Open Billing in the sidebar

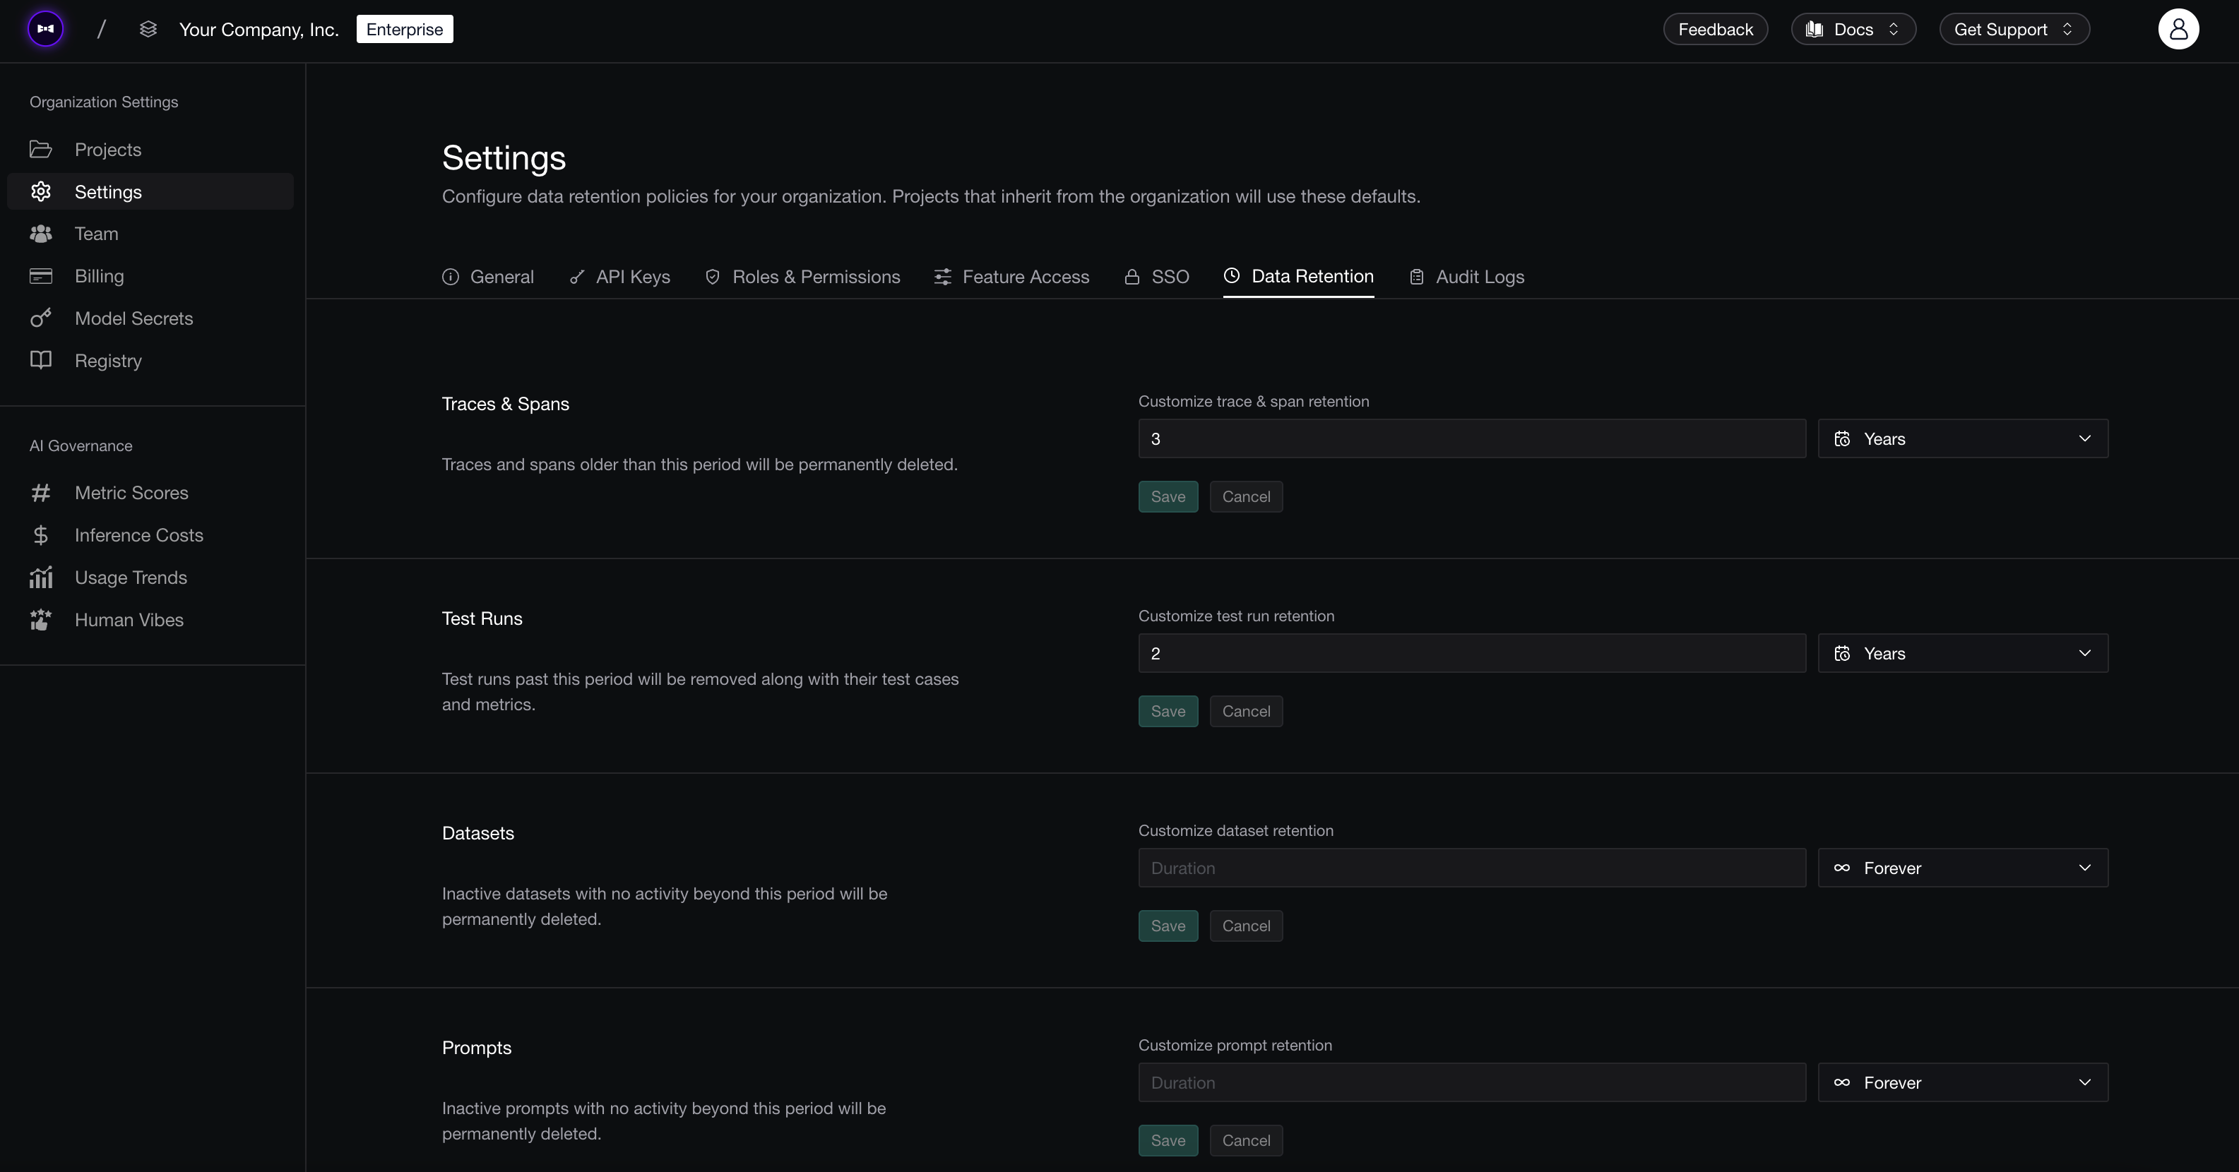150,275
